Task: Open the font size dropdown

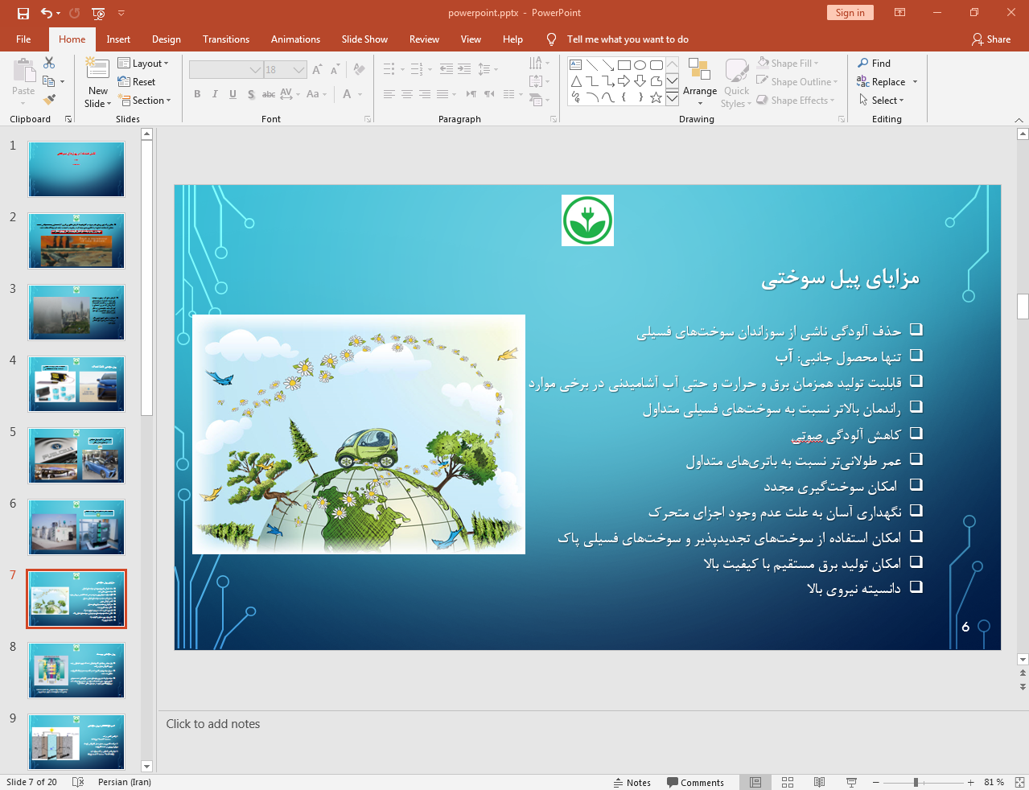Action: point(299,70)
